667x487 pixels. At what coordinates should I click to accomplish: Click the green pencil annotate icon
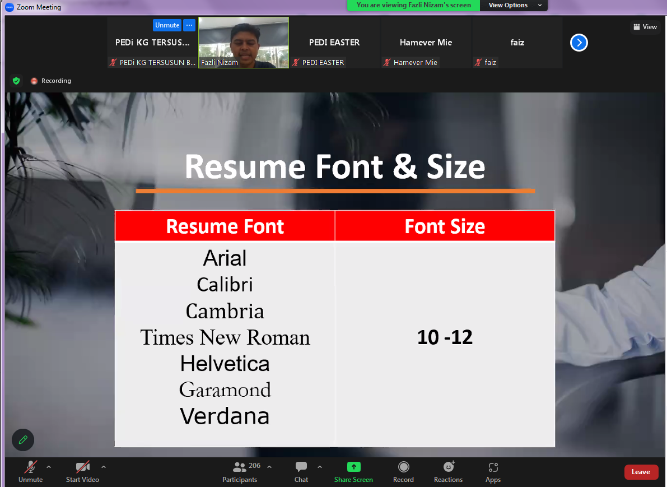(x=23, y=440)
